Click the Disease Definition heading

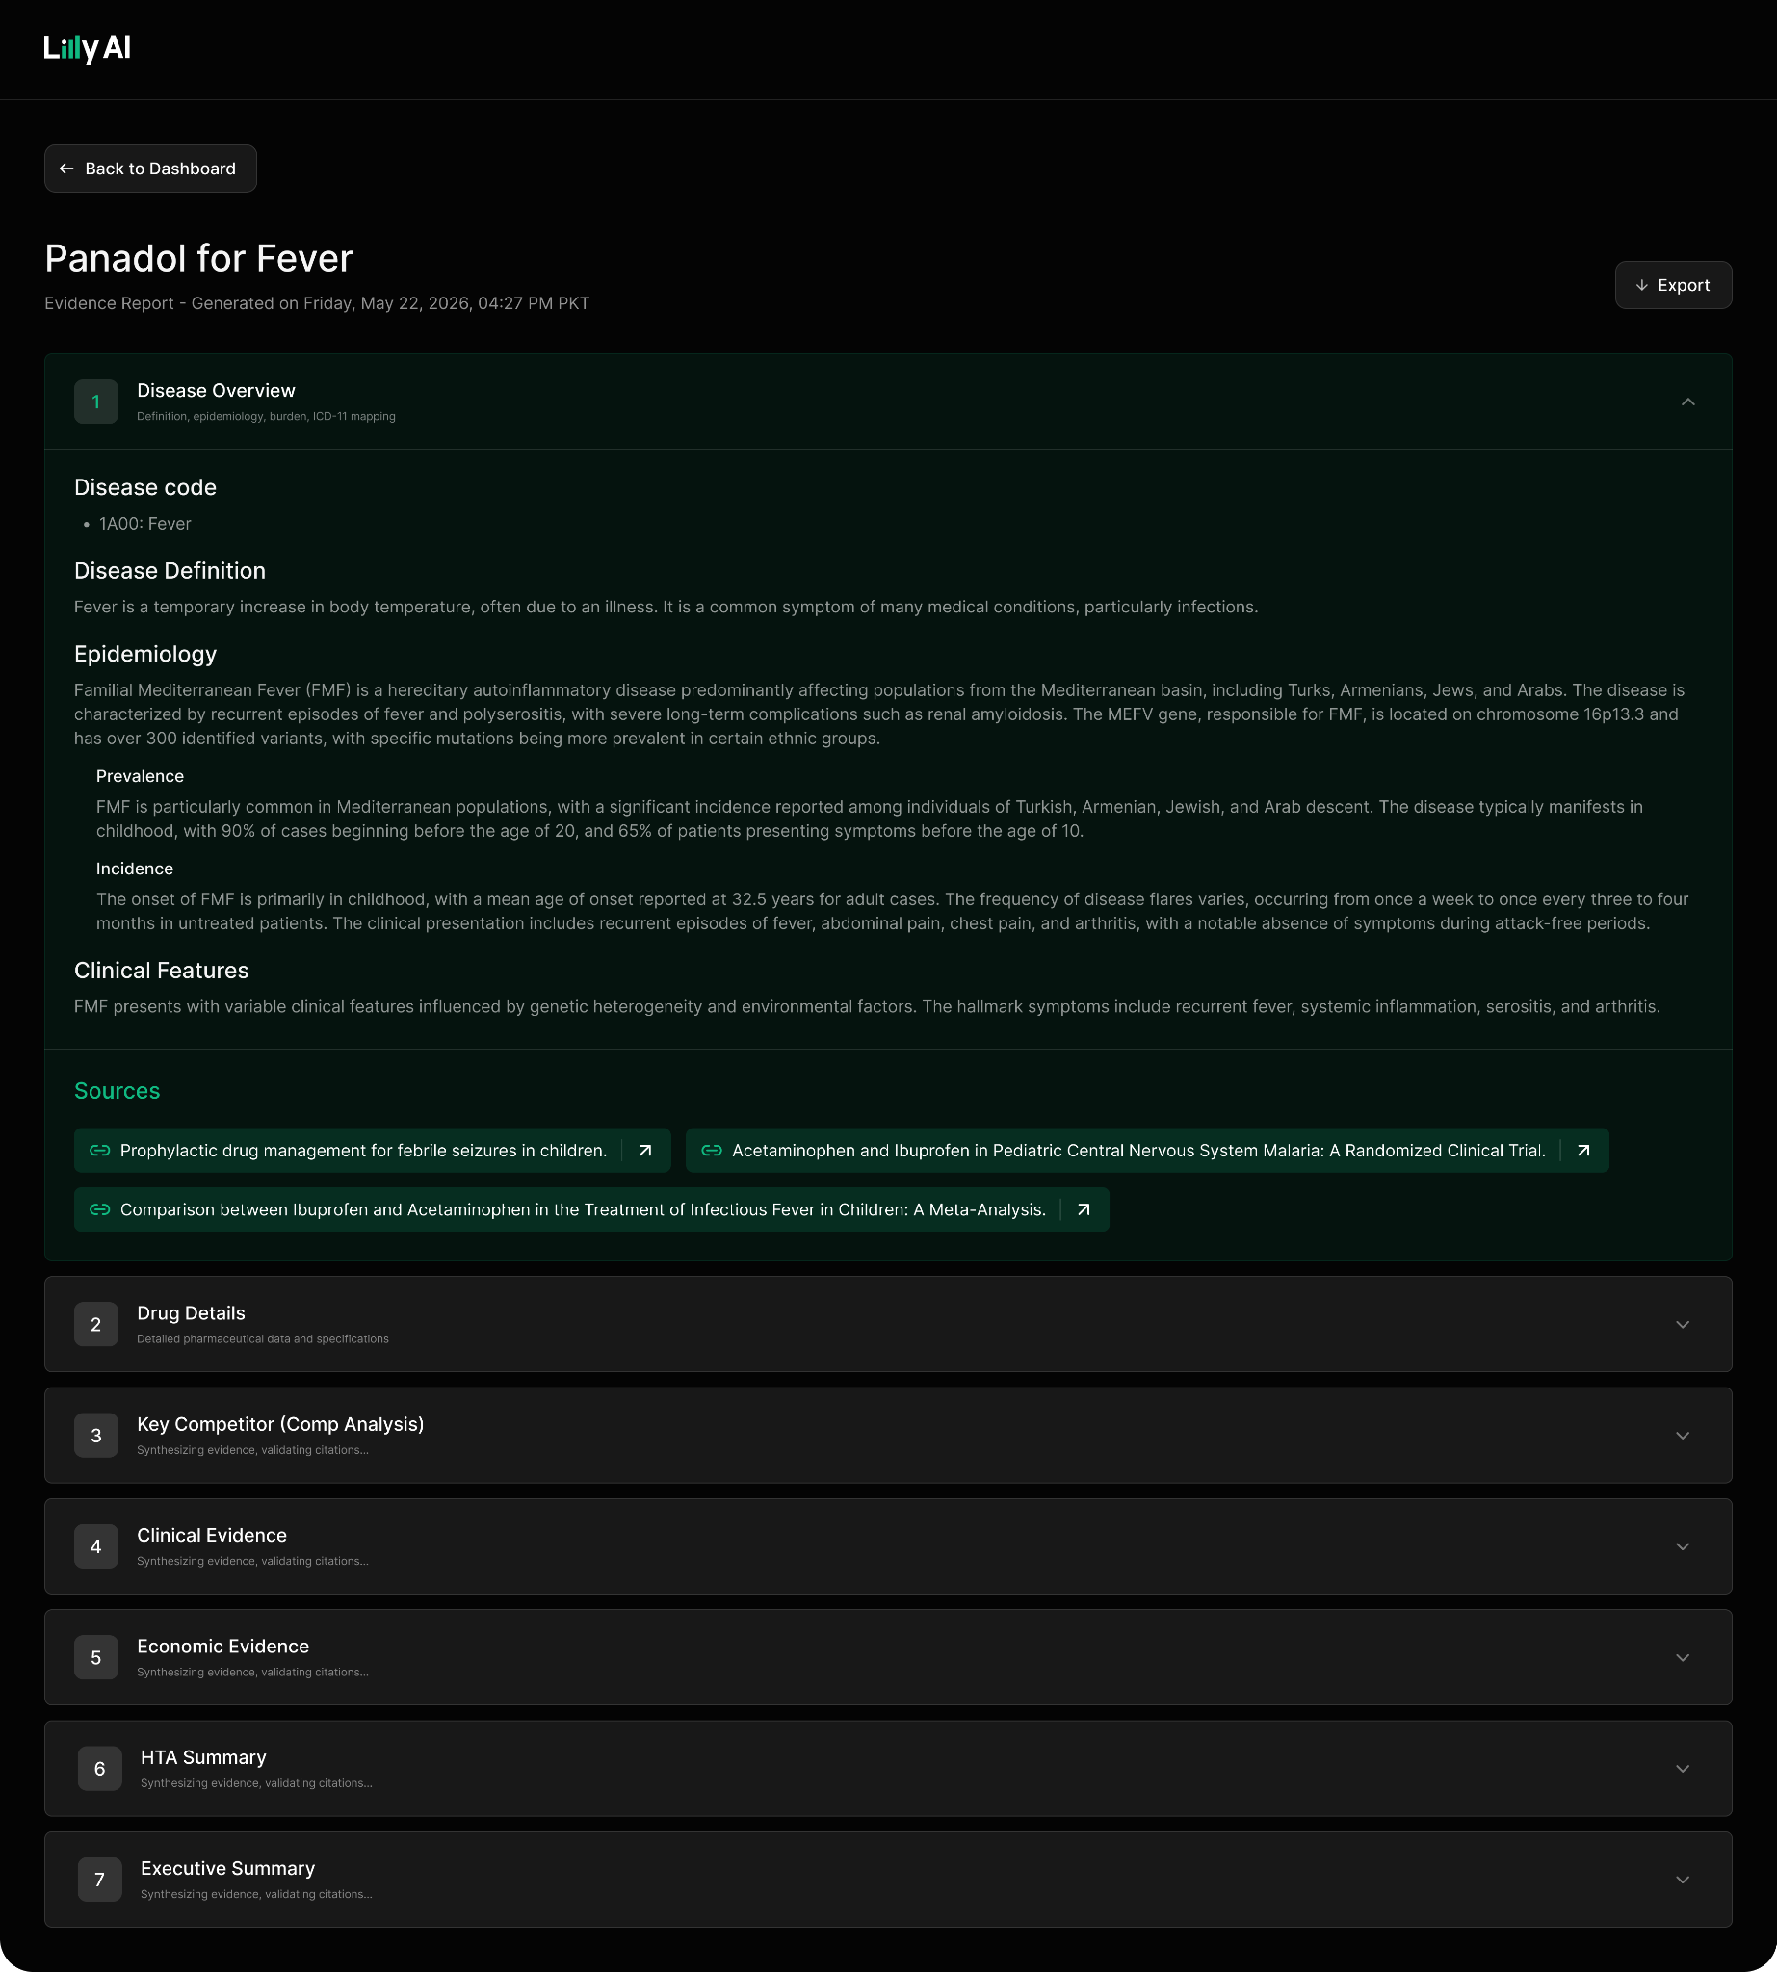[x=170, y=571]
